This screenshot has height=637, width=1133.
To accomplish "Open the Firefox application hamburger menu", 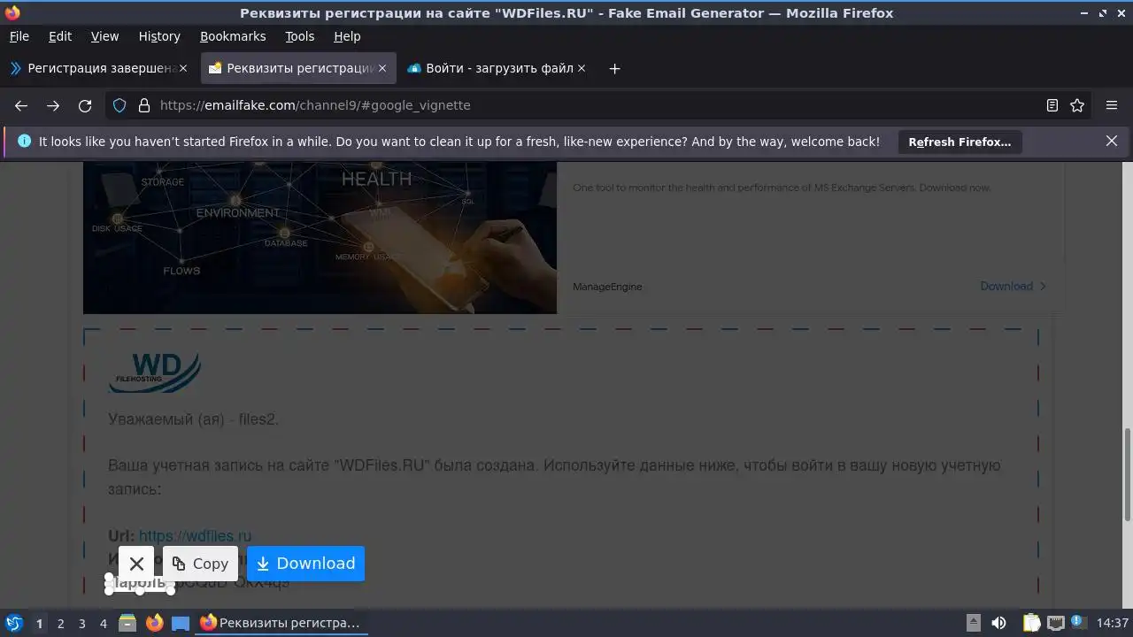I will [x=1112, y=105].
